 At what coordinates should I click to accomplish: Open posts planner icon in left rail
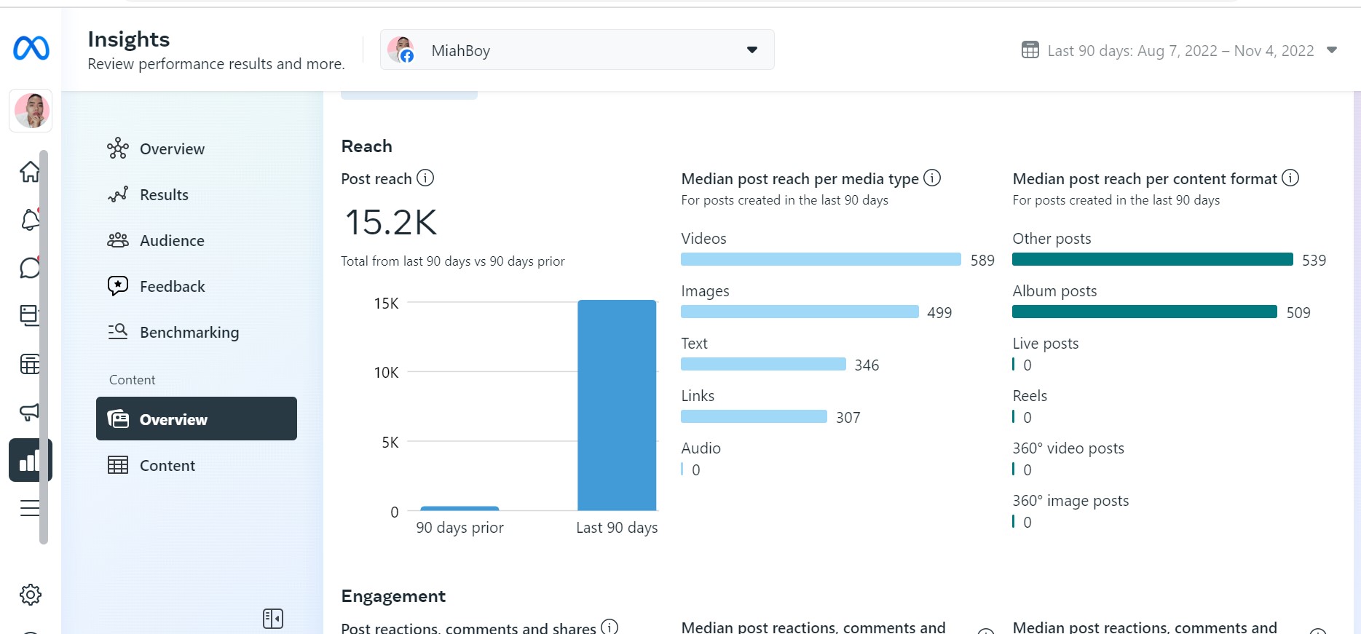(x=29, y=315)
